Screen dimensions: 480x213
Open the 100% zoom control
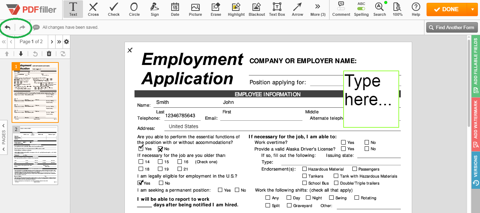pos(397,9)
